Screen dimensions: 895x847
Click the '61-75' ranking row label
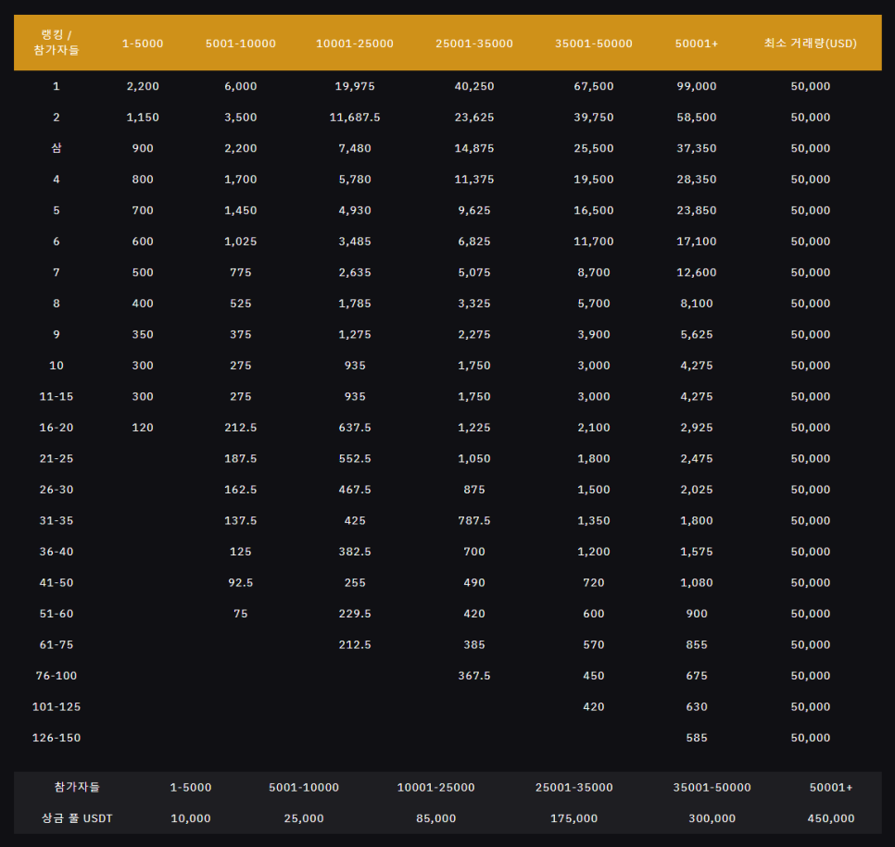(x=56, y=644)
